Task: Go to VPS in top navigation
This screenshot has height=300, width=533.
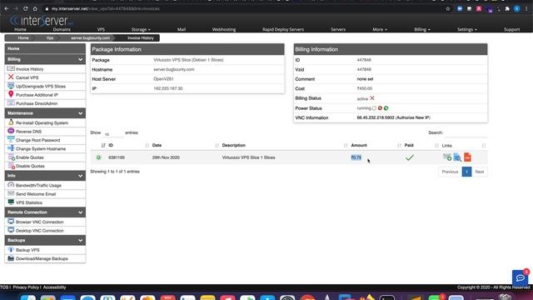Action: click(x=101, y=30)
